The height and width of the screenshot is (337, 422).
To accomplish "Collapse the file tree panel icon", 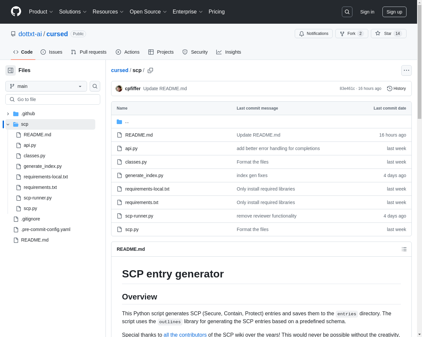I will point(11,70).
